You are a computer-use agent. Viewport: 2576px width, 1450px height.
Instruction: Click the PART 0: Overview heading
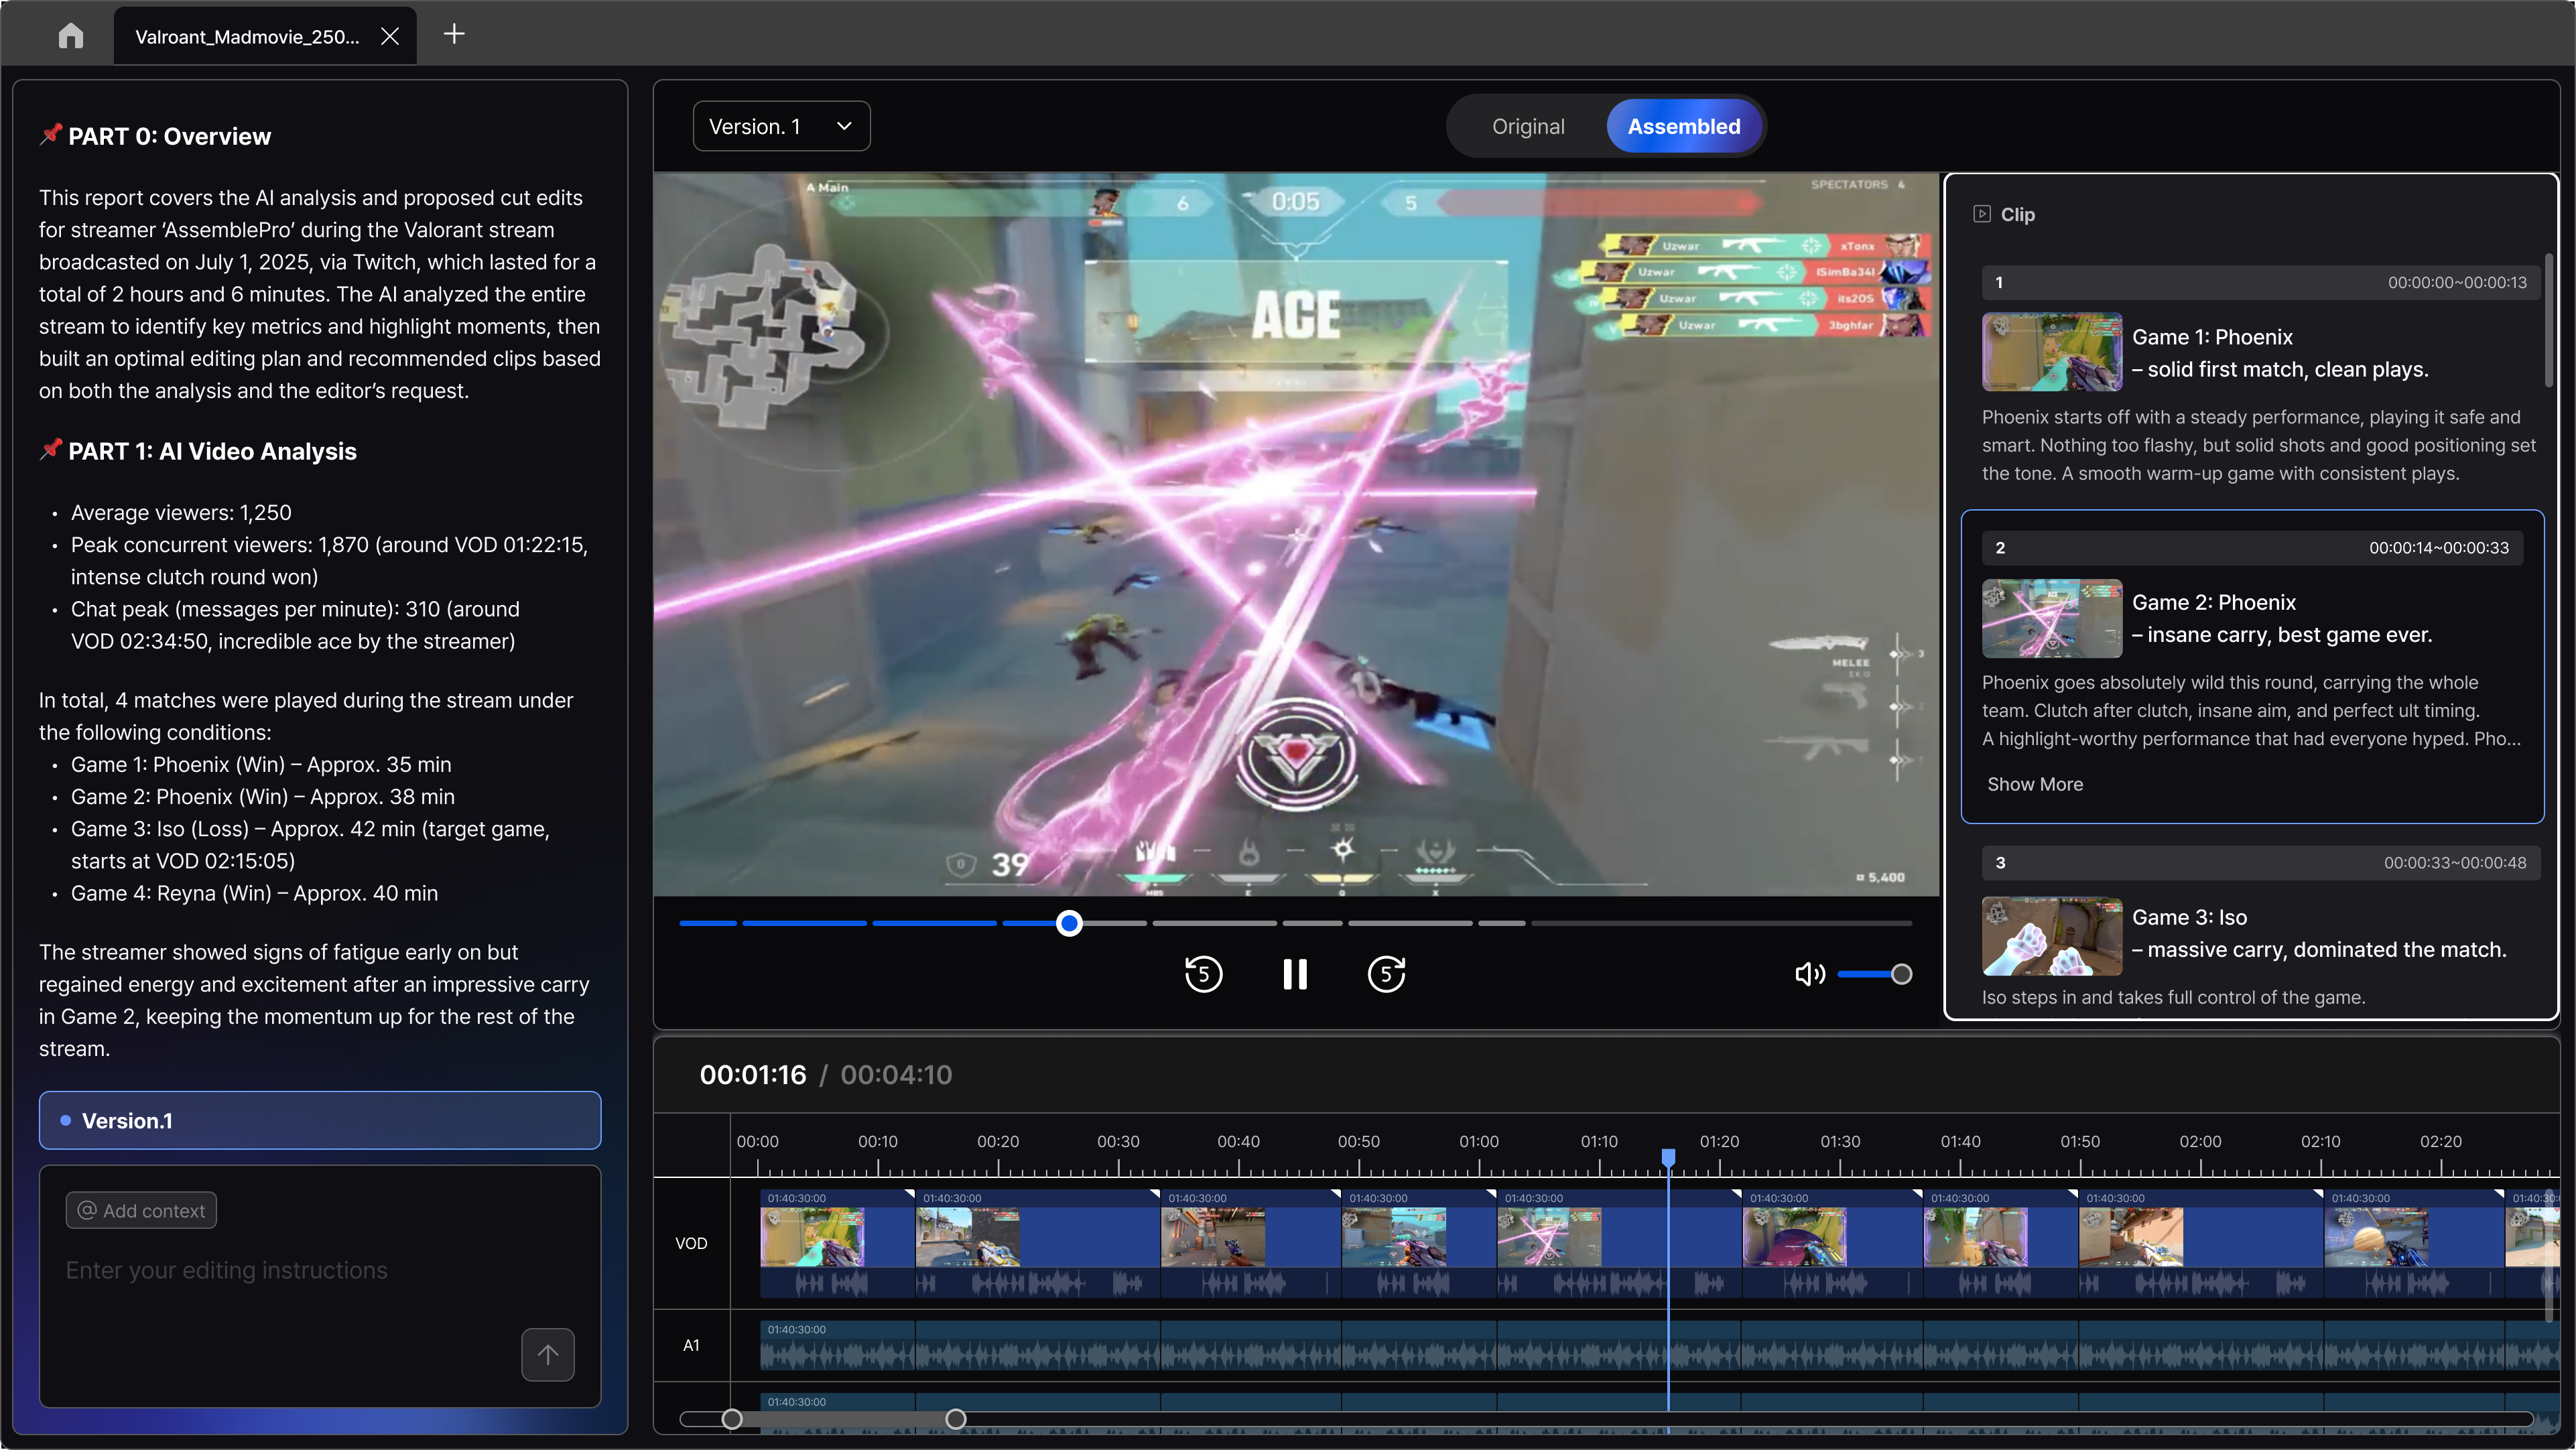(169, 136)
